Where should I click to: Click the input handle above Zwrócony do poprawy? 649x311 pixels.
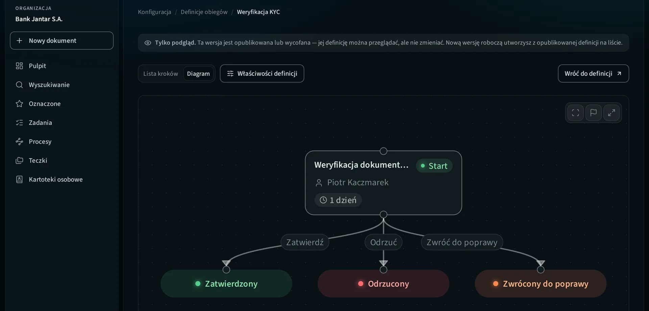coord(540,270)
